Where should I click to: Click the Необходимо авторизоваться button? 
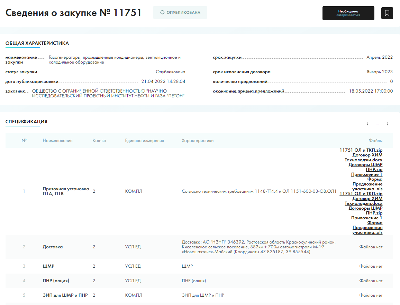(x=348, y=13)
